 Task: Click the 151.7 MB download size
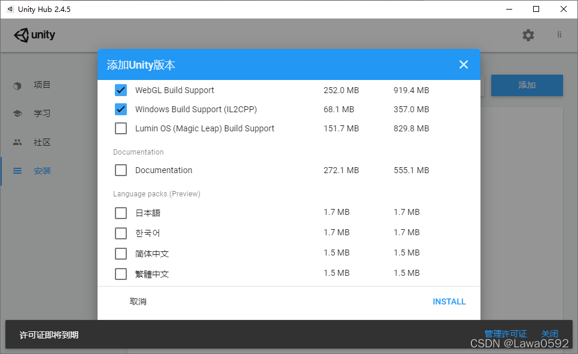pyautogui.click(x=341, y=129)
